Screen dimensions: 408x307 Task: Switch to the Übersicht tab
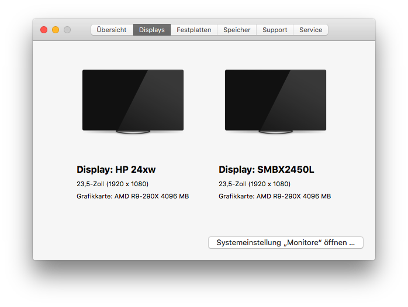click(112, 30)
